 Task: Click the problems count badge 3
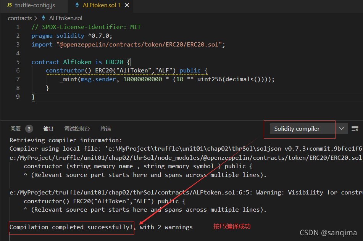tap(29, 129)
